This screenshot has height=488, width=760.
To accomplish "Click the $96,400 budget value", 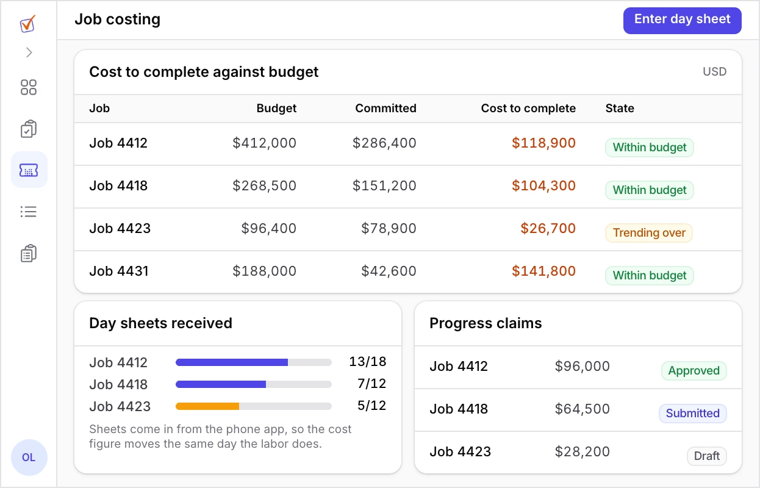I will coord(269,229).
